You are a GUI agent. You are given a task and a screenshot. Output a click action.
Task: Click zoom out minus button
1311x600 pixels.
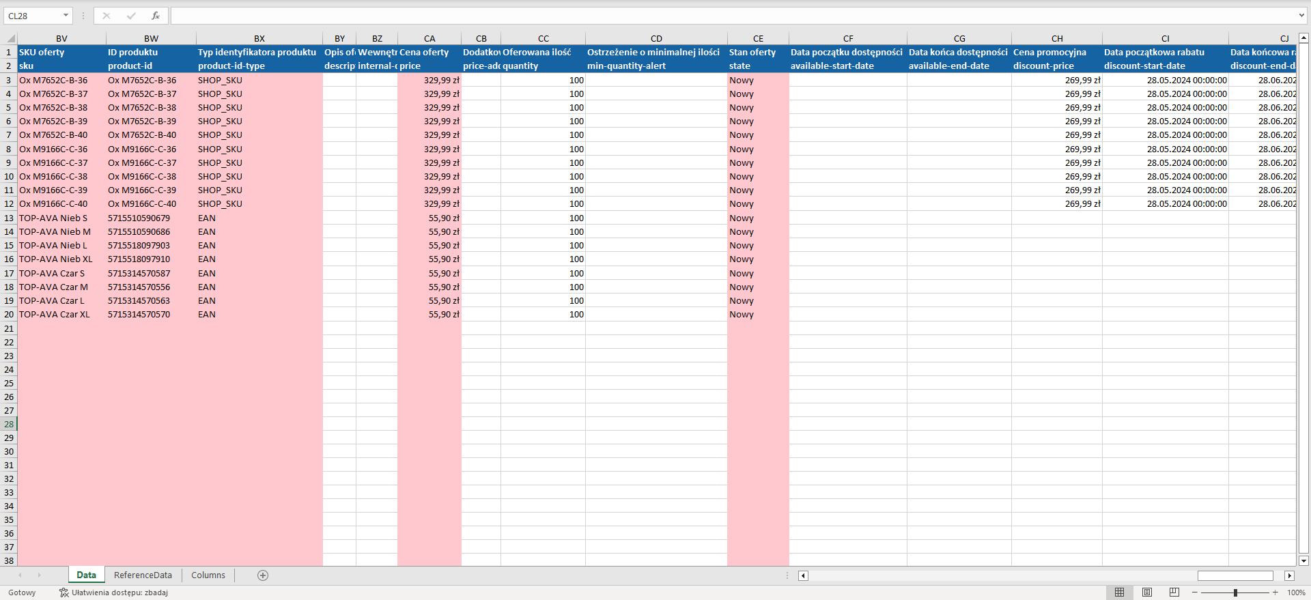tap(1195, 592)
